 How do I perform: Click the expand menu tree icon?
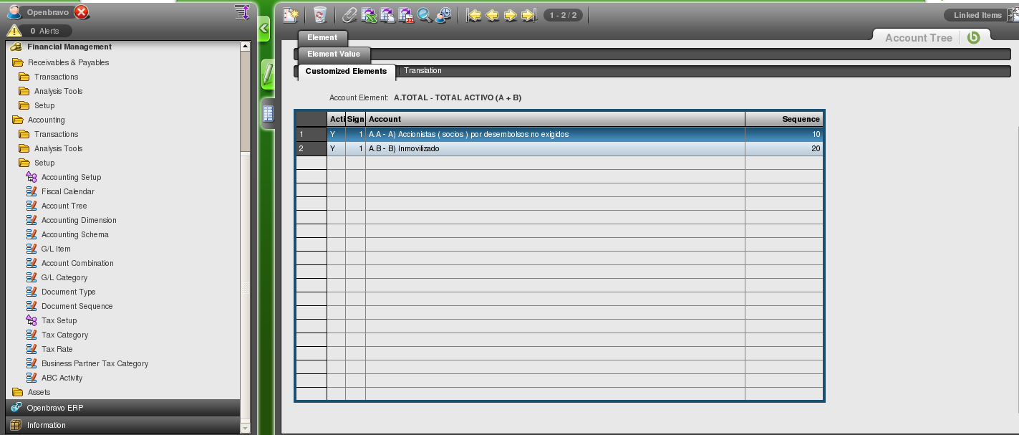click(x=242, y=12)
